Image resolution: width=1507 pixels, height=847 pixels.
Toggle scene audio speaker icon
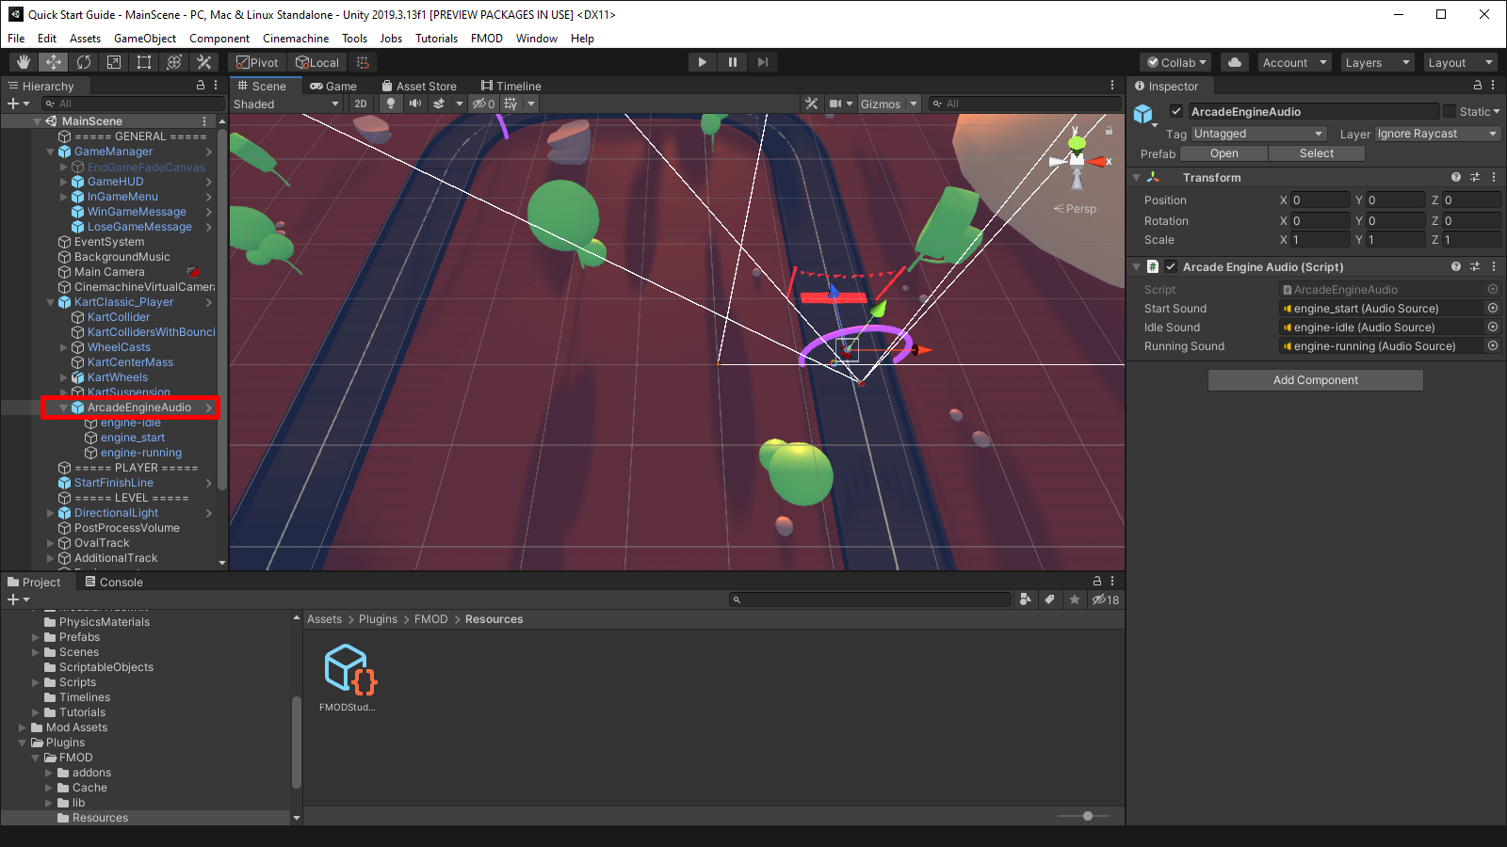[x=414, y=104]
